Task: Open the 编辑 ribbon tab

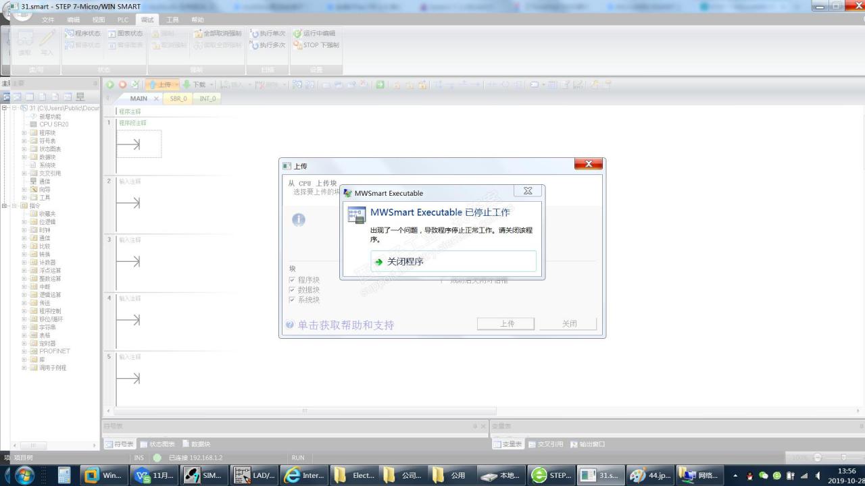Action: 73,20
